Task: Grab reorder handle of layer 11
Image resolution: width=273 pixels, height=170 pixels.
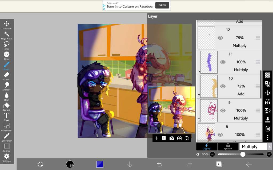Action: click(258, 62)
